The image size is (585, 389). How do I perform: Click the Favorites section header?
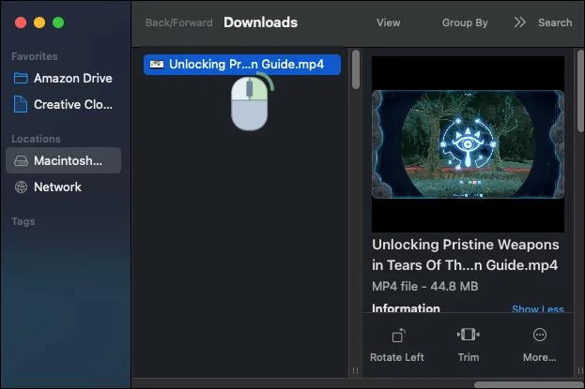pos(35,56)
